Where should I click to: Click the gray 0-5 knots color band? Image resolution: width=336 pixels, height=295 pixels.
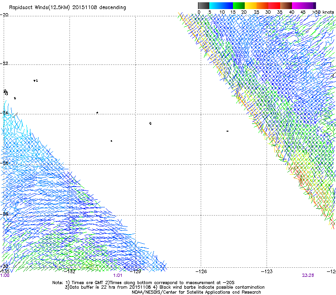pos(203,5)
